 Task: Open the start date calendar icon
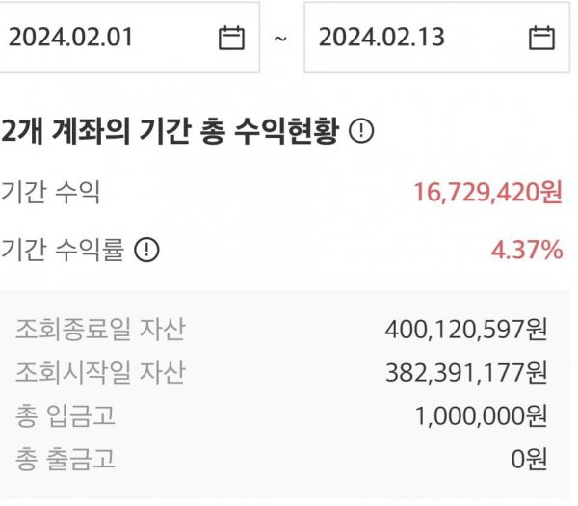coord(231,38)
